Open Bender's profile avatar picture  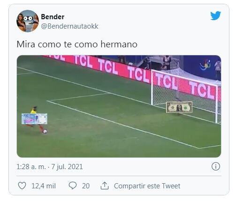[28, 21]
